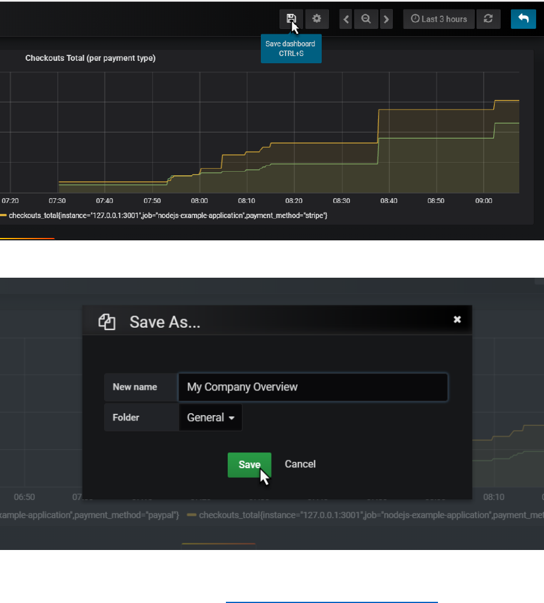Refresh the dashboard
Image resolution: width=544 pixels, height=603 pixels.
coord(488,19)
